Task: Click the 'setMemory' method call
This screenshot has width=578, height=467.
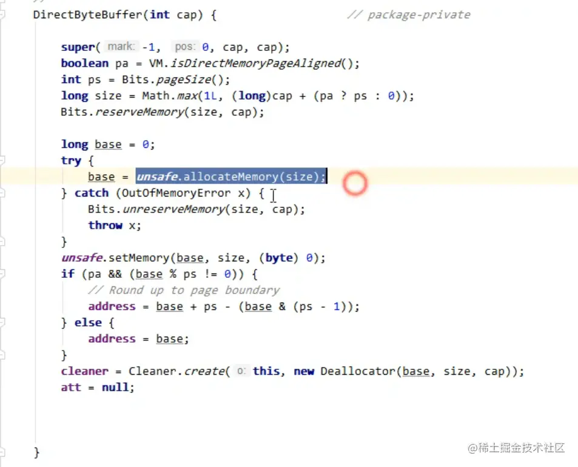Action: pos(139,258)
